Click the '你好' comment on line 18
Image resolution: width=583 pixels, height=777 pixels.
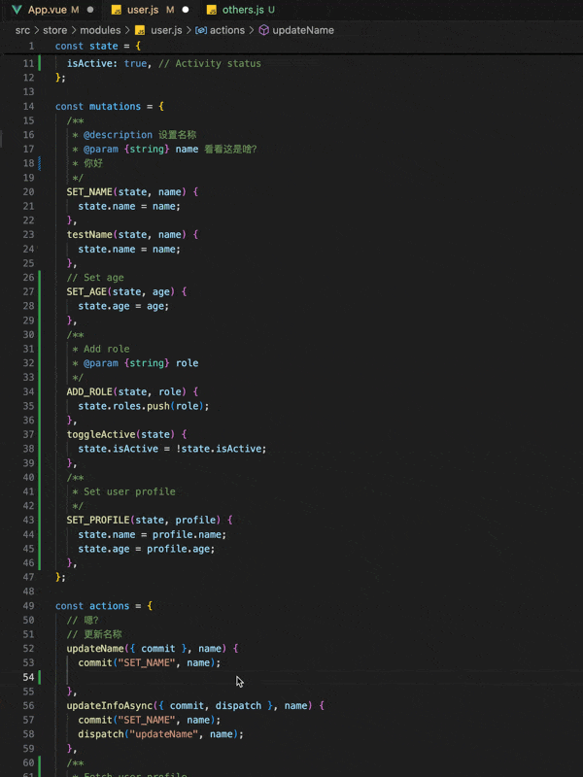pos(92,163)
